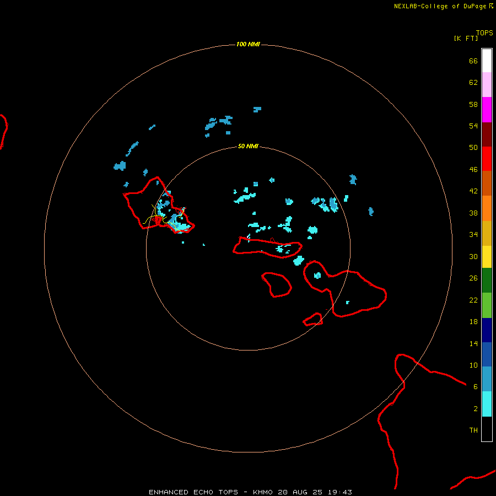Click the legend value 62

pos(473,82)
